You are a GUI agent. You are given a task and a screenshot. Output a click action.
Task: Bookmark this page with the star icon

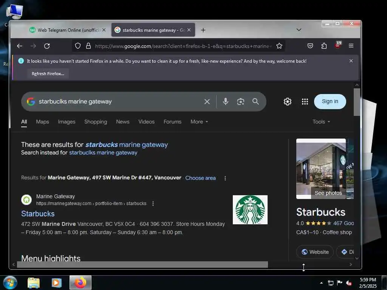pyautogui.click(x=279, y=46)
